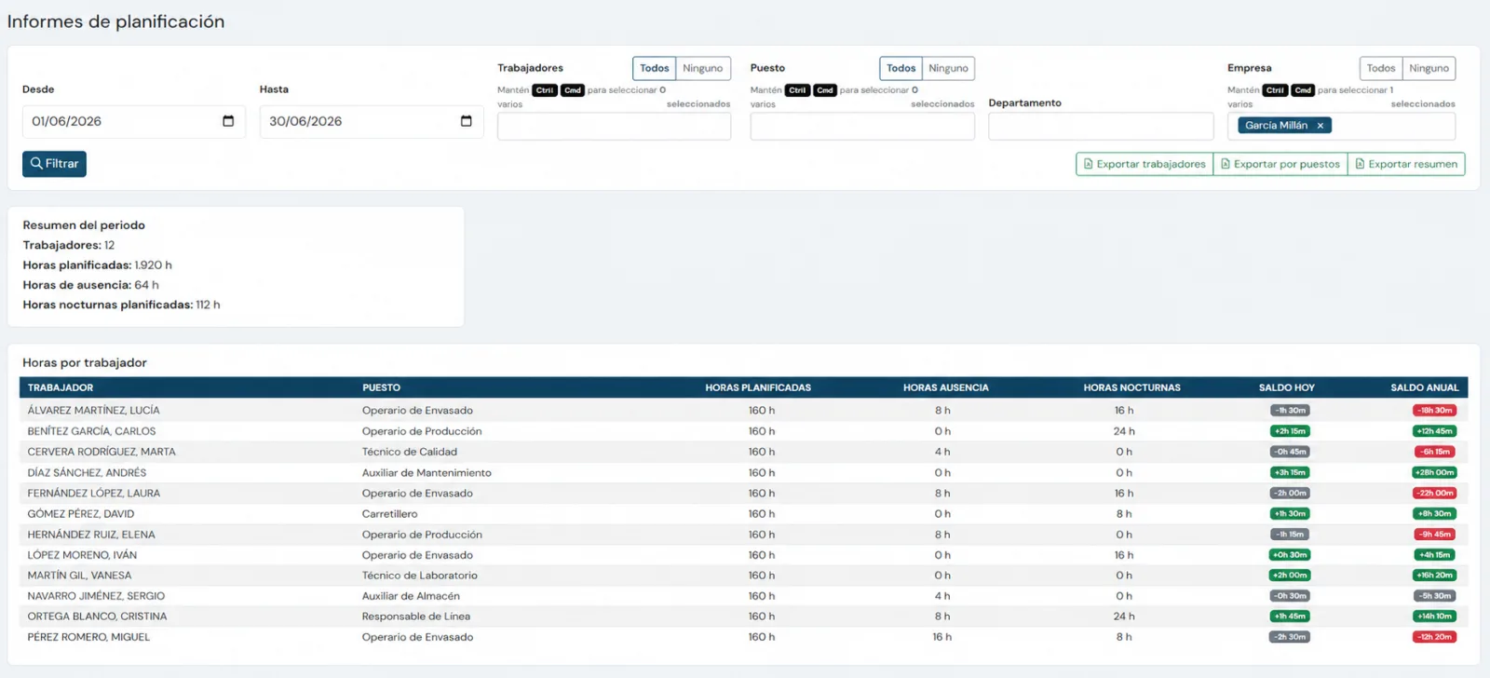Viewport: 1490px width, 678px height.
Task: Click 24 h night hours for ORTEGA BLANCO
Action: 1124,617
